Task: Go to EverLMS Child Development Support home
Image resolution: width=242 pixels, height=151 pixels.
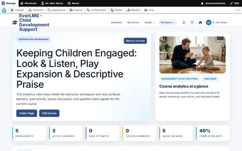Action: point(34,22)
